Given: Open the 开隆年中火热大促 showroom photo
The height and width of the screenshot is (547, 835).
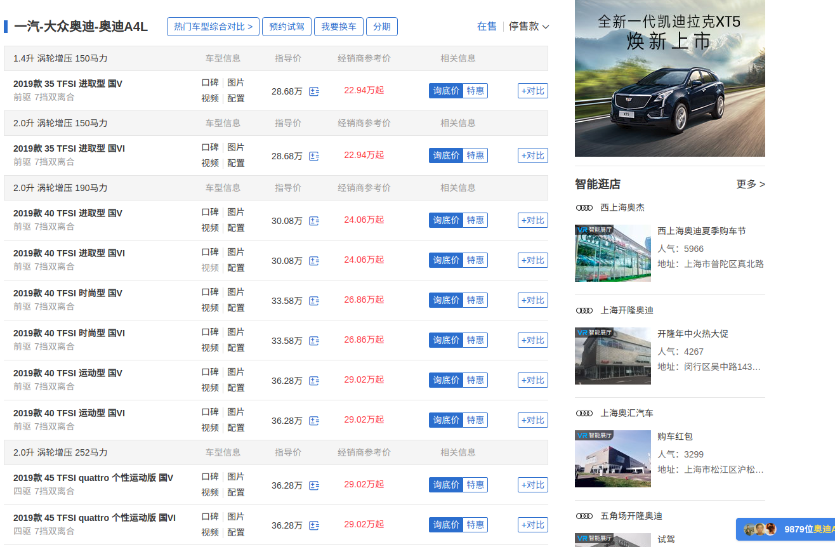Looking at the screenshot, I should click(x=613, y=356).
